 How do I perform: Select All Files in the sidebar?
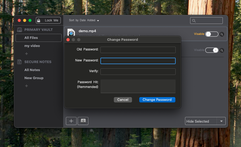(39, 38)
